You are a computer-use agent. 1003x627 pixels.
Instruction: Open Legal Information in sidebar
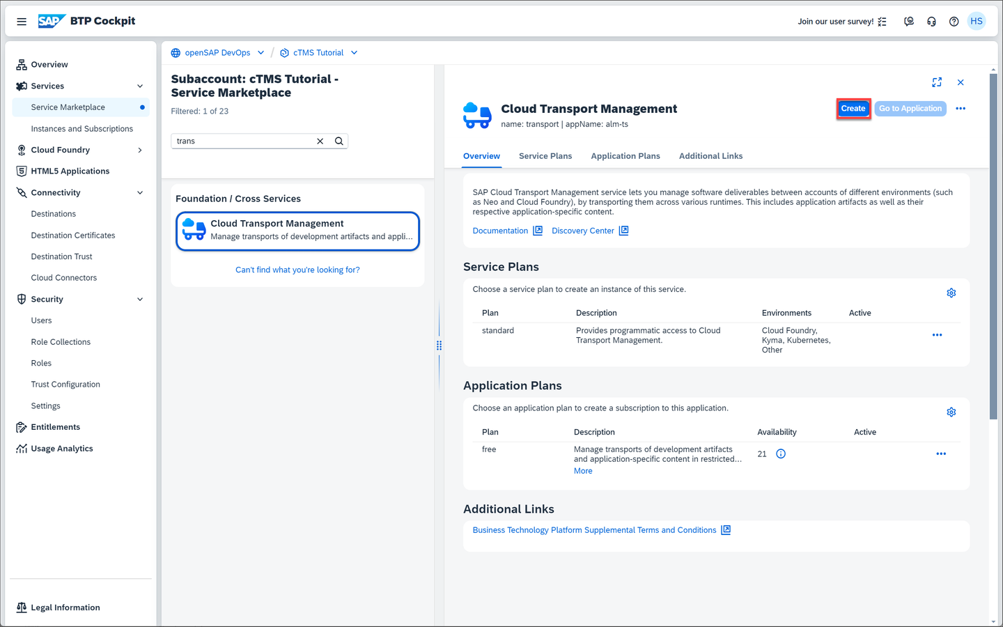[65, 607]
